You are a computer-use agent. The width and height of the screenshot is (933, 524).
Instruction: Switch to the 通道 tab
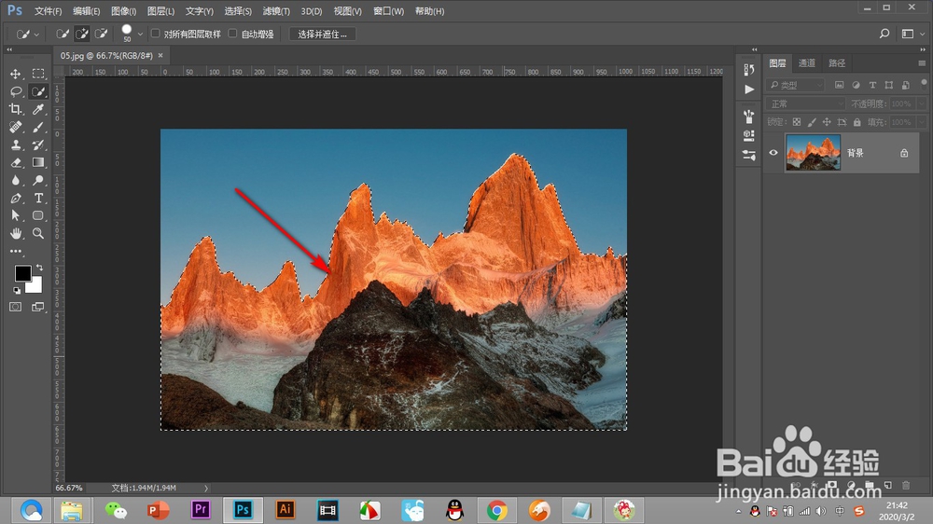807,63
